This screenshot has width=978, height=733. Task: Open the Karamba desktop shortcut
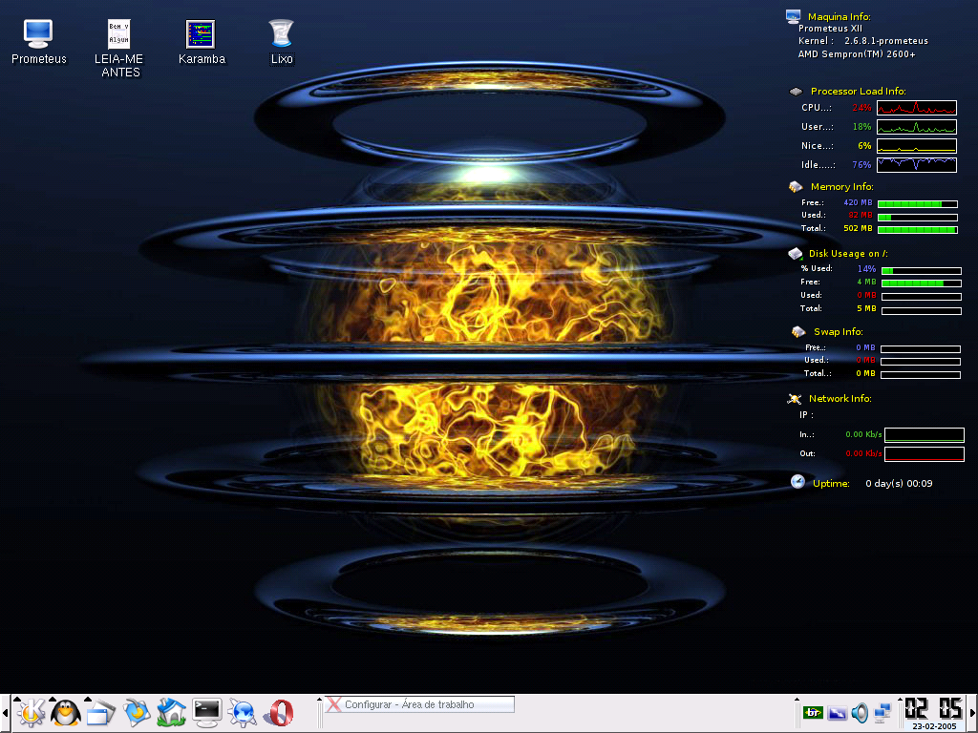coord(202,42)
